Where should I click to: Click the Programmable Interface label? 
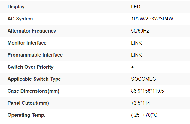[35, 55]
